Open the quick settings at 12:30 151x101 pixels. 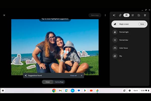point(145,91)
